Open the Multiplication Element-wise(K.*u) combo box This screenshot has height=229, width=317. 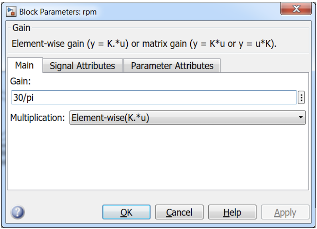tap(184, 118)
